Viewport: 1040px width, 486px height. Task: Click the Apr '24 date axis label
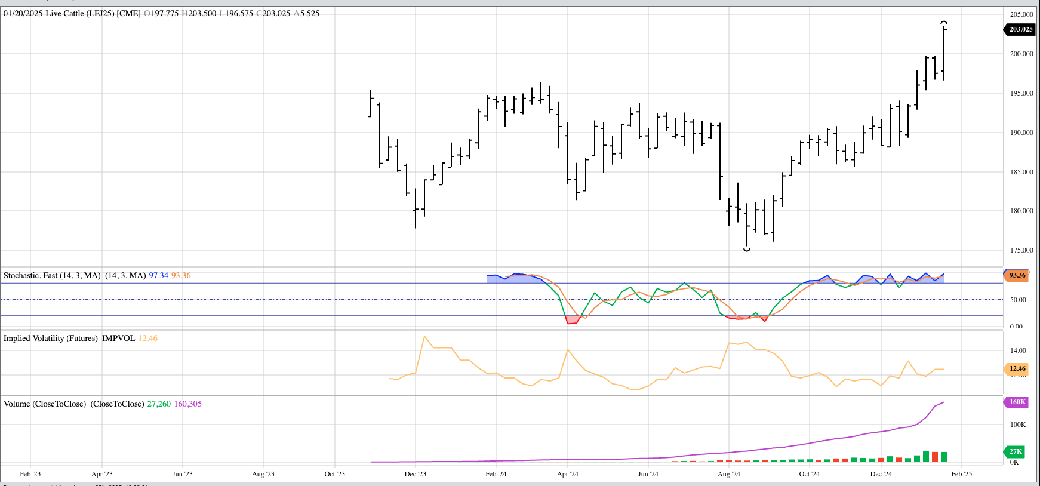click(567, 474)
